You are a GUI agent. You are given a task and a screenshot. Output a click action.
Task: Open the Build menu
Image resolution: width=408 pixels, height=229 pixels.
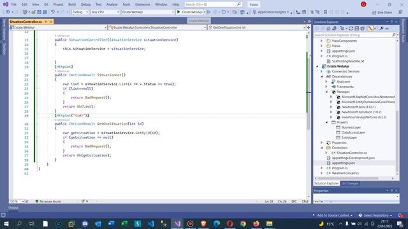pyautogui.click(x=72, y=4)
